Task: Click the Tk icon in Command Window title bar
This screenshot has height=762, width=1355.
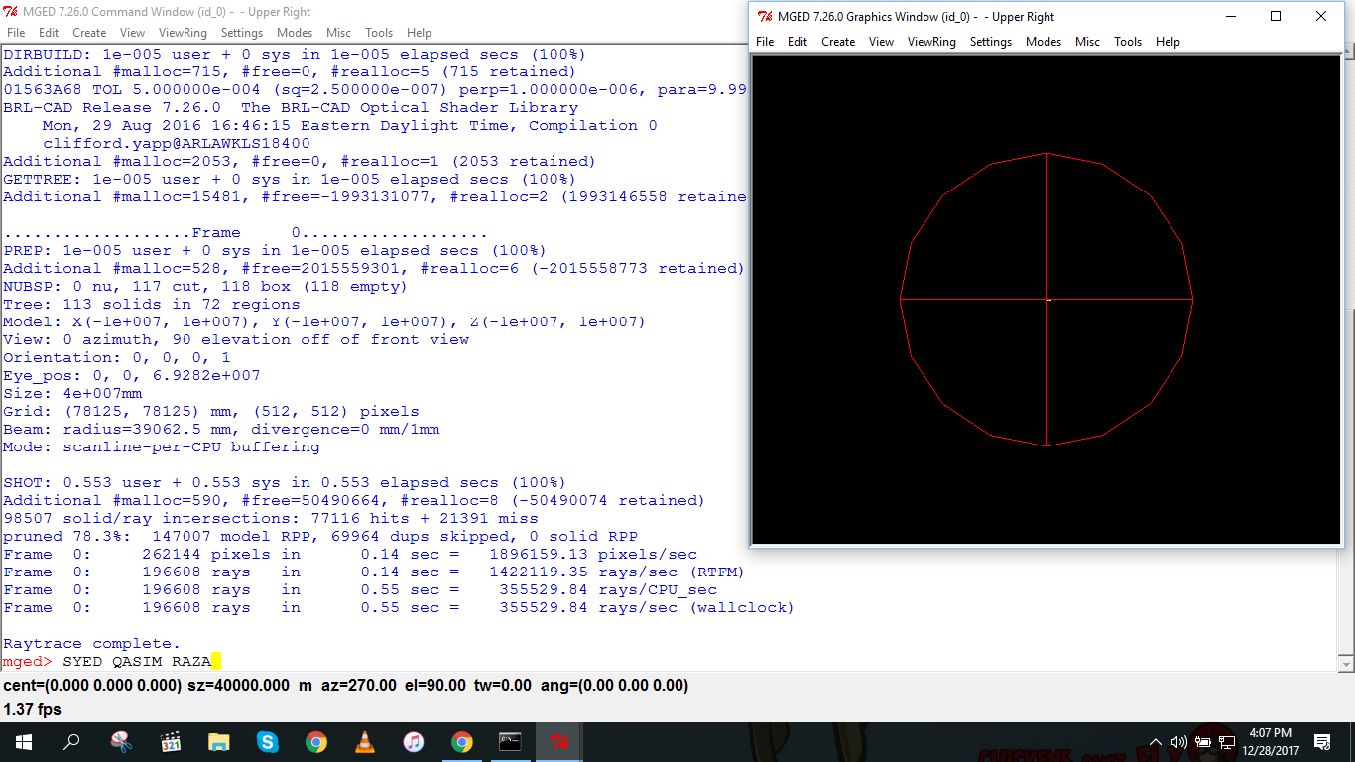Action: point(11,12)
